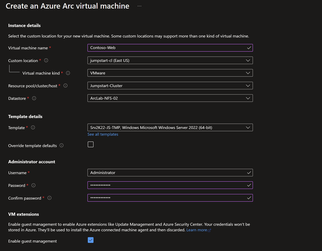
Task: Open the ellipsis menu beside page title
Action: pos(140,6)
